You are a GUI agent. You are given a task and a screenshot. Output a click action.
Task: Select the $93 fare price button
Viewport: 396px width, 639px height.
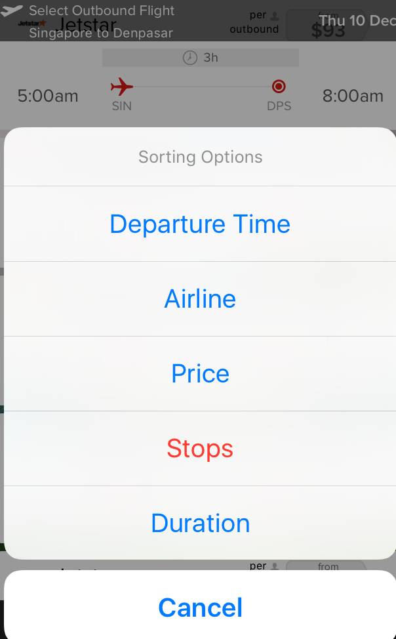[328, 26]
